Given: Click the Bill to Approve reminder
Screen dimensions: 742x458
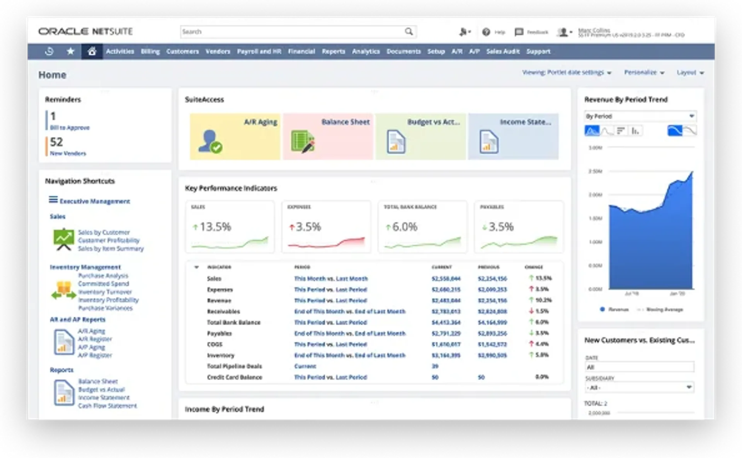Looking at the screenshot, I should (70, 127).
